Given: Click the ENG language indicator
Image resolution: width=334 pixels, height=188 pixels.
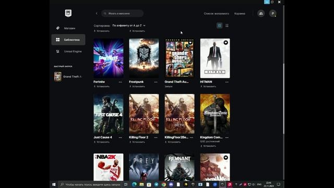Looking at the screenshot, I should coord(259,184).
